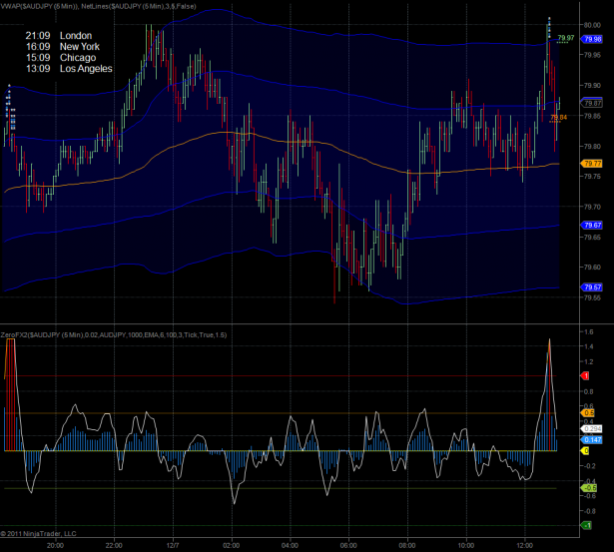Select the orange 79.77 VWAP price marker
Viewport: 614px width, 552px height.
point(591,163)
